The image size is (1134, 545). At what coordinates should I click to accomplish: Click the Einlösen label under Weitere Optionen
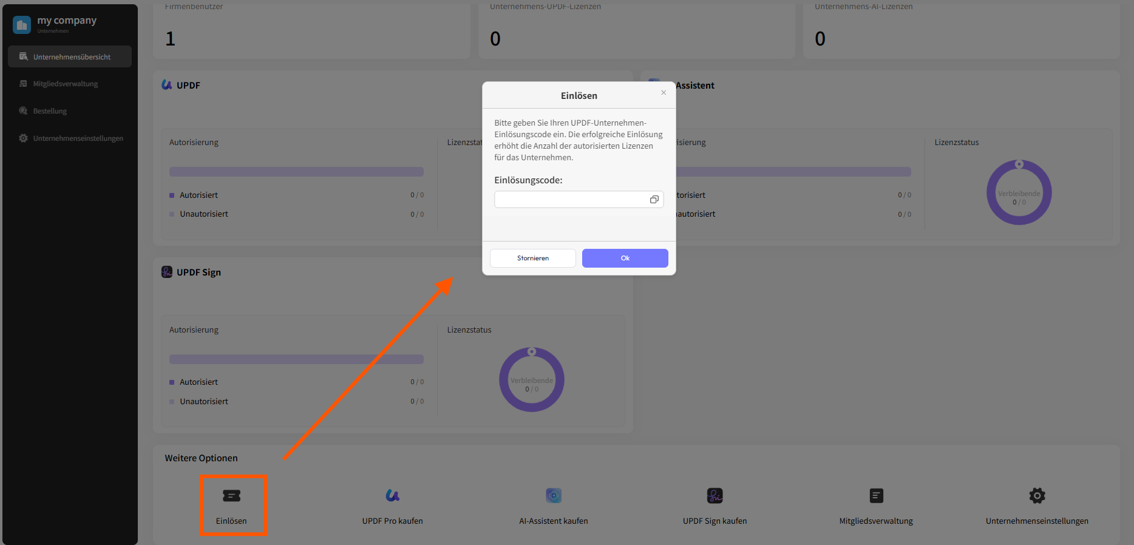point(231,521)
